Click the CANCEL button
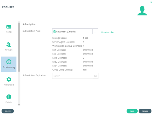Image resolution: width=153 pixels, height=115 pixels. pos(145,111)
